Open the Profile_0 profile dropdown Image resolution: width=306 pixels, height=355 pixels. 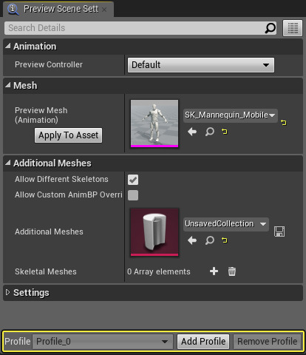(x=103, y=342)
